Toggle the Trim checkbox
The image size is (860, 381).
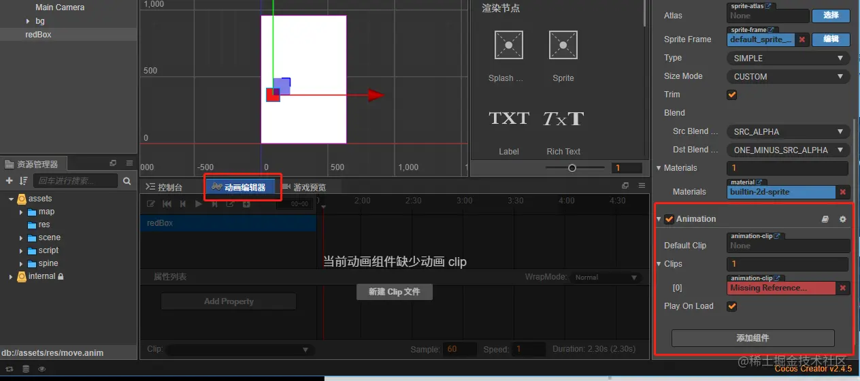point(732,95)
